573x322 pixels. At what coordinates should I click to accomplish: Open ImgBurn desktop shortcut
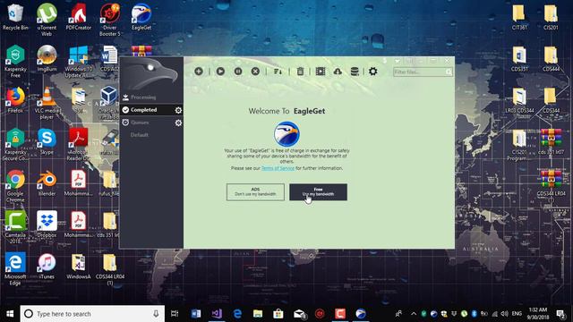[x=47, y=58]
